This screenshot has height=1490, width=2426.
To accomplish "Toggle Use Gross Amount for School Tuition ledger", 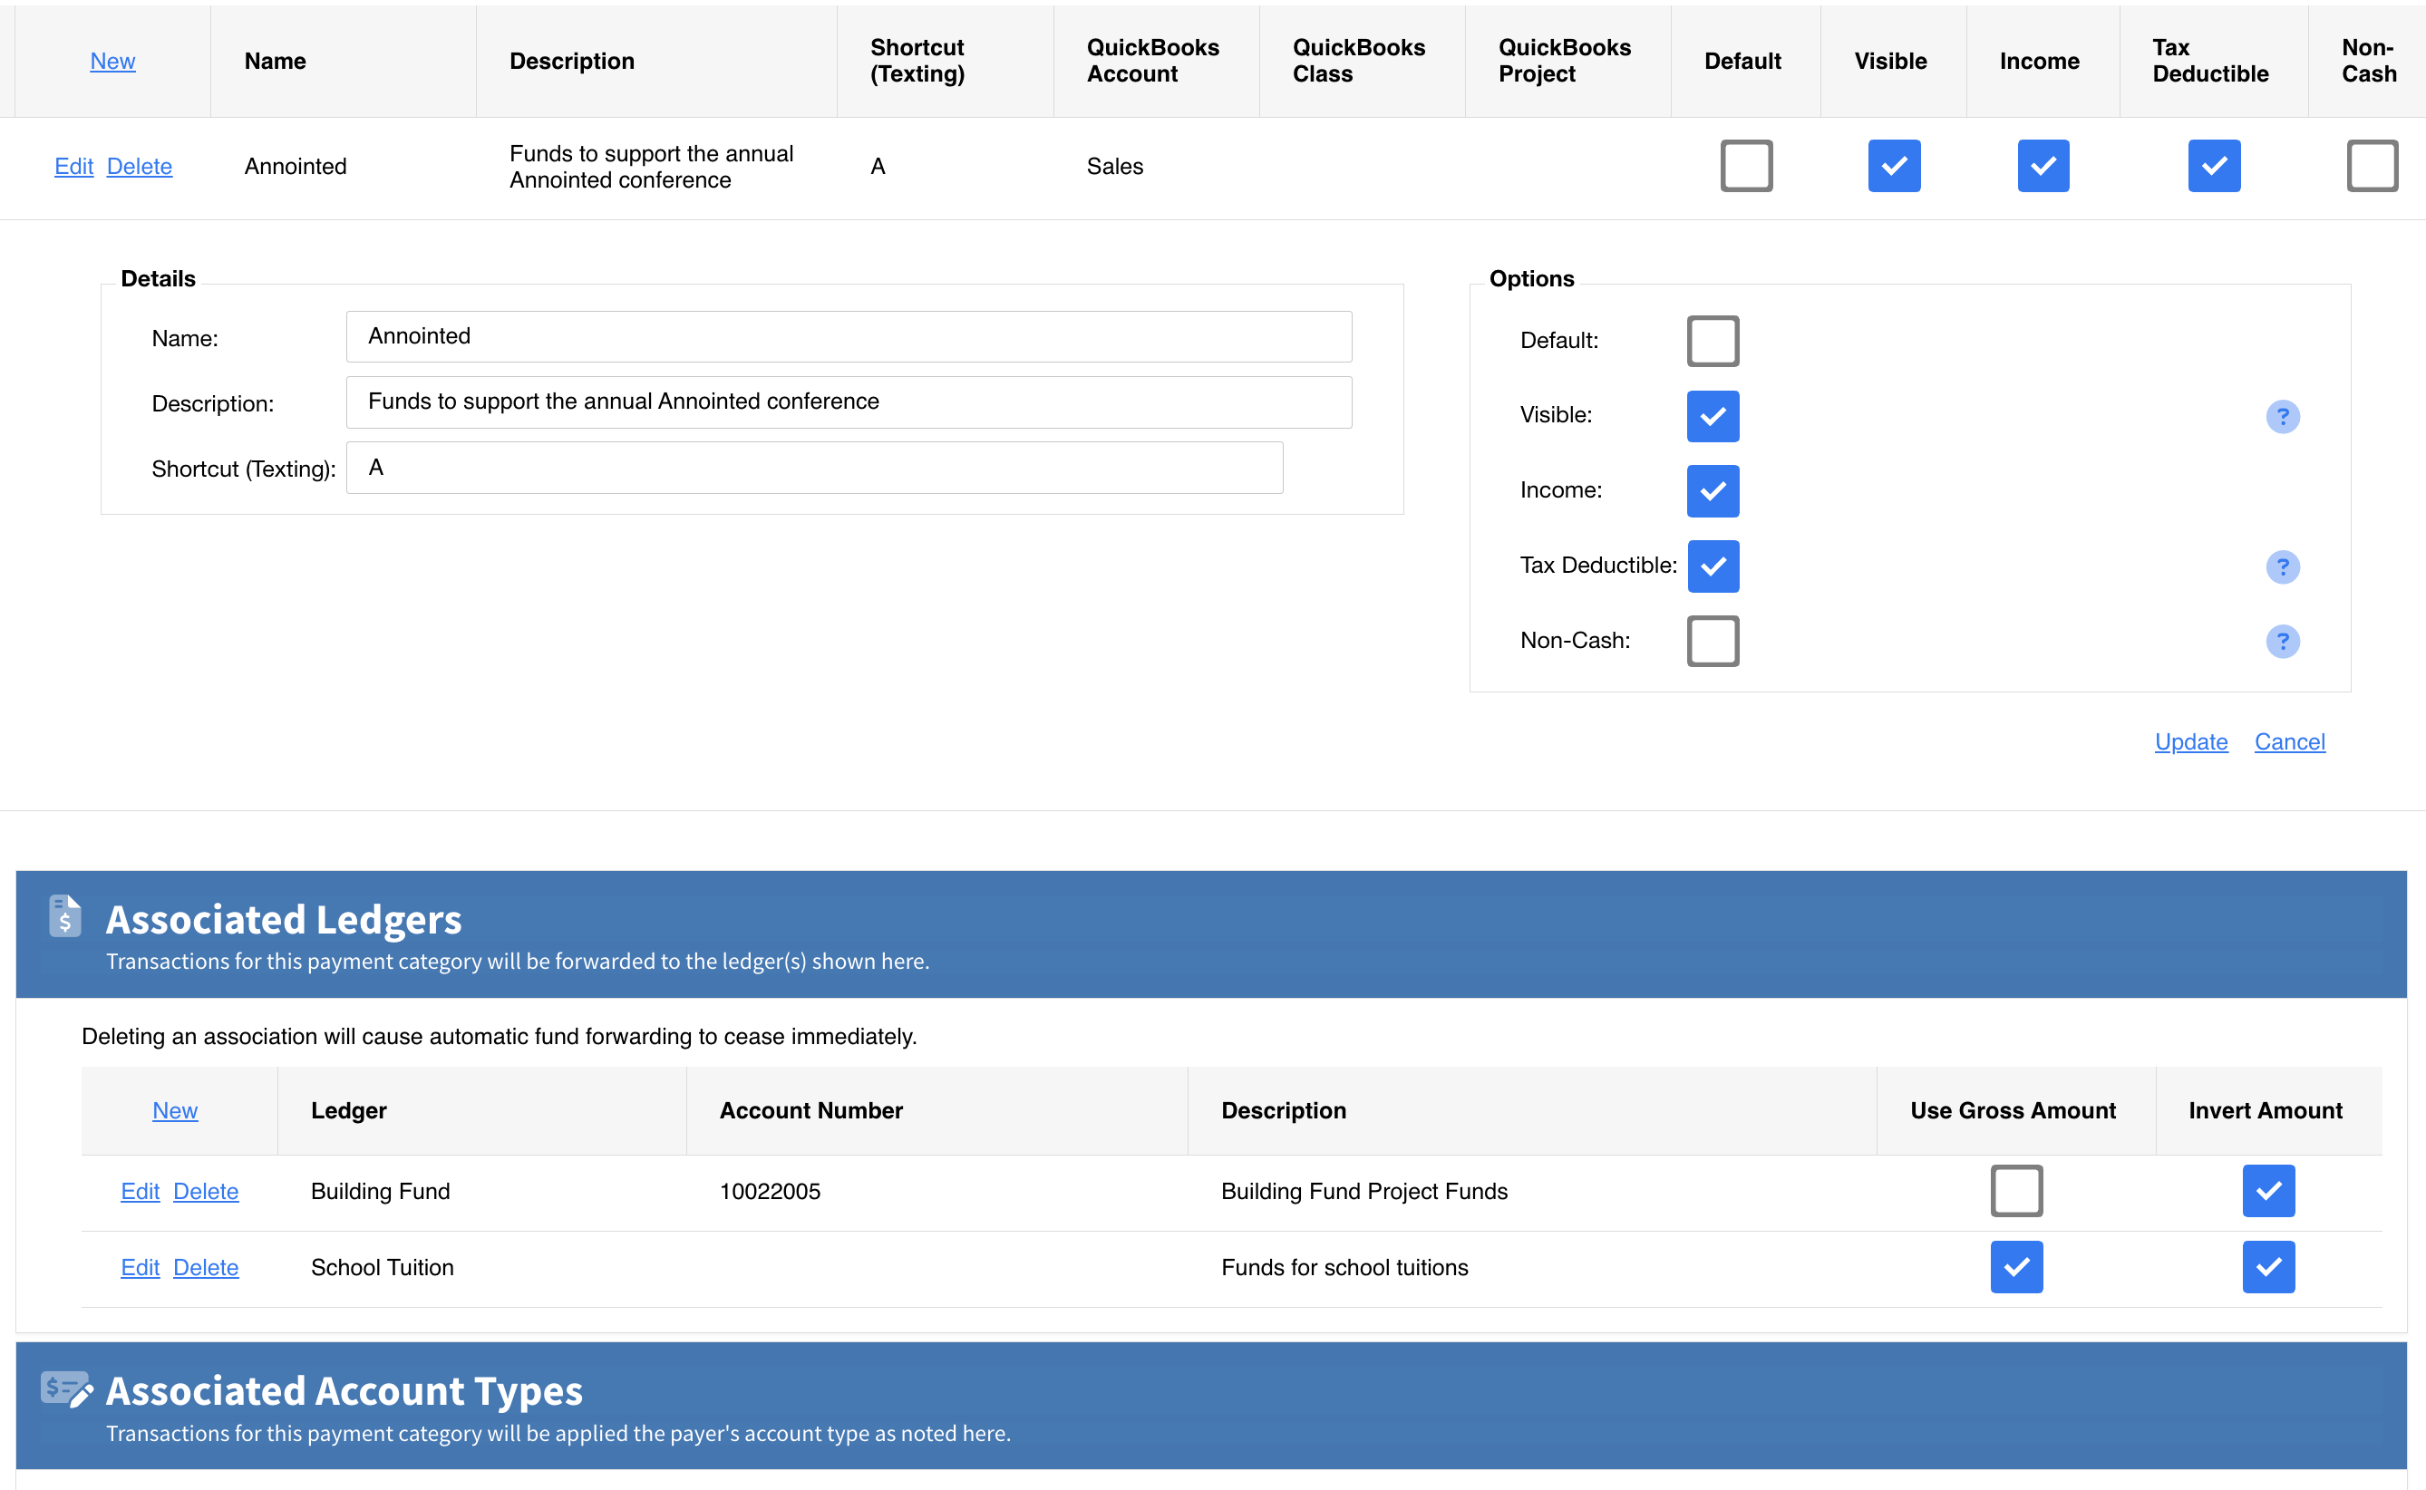I will [2014, 1266].
